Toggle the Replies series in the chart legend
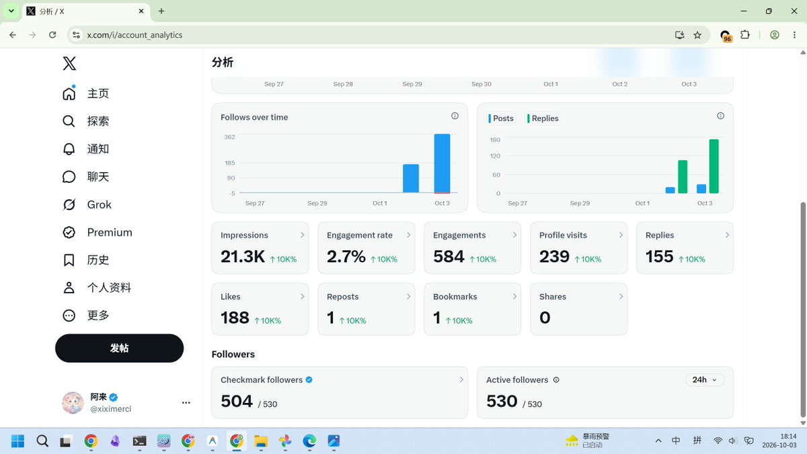 point(543,118)
